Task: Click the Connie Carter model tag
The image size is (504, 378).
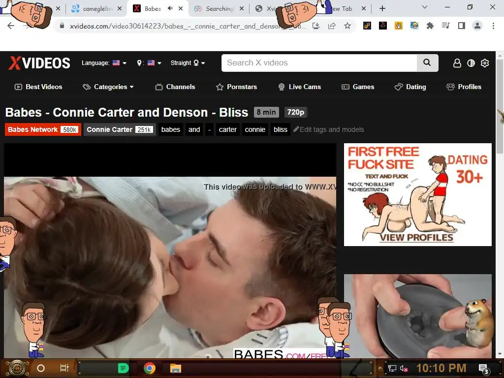Action: (120, 129)
